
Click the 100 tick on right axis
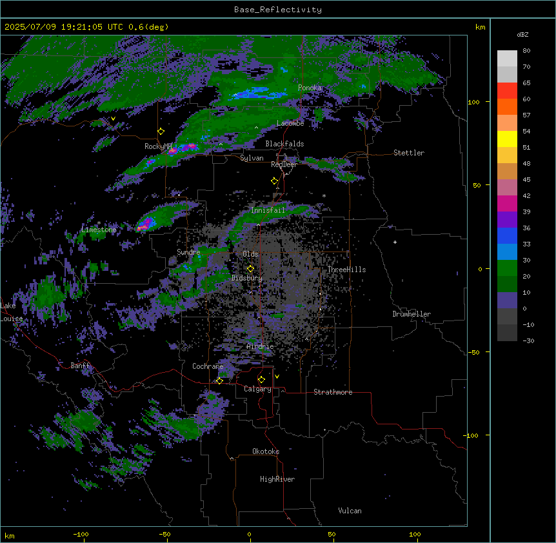(x=473, y=102)
